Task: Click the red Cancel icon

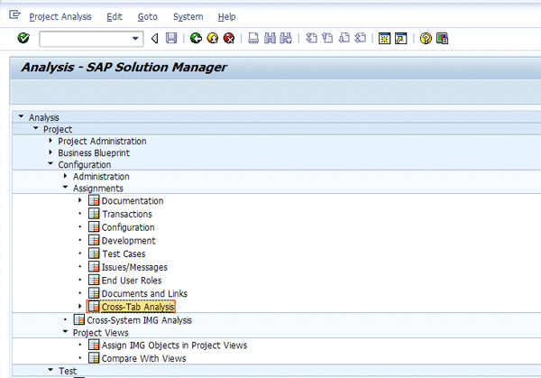Action: (229, 39)
